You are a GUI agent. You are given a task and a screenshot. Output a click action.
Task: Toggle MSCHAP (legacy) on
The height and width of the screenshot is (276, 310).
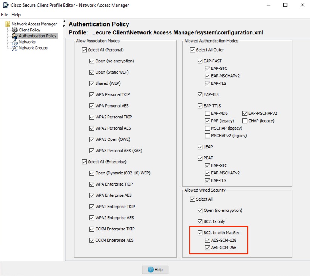click(208, 128)
